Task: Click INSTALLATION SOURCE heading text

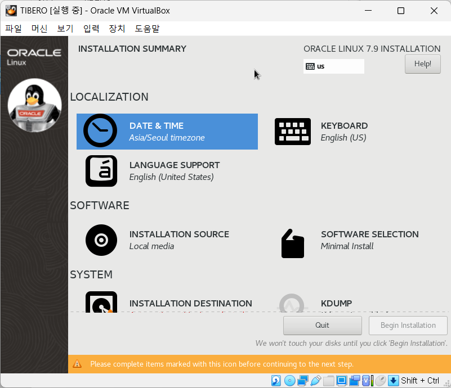Action: [x=179, y=234]
